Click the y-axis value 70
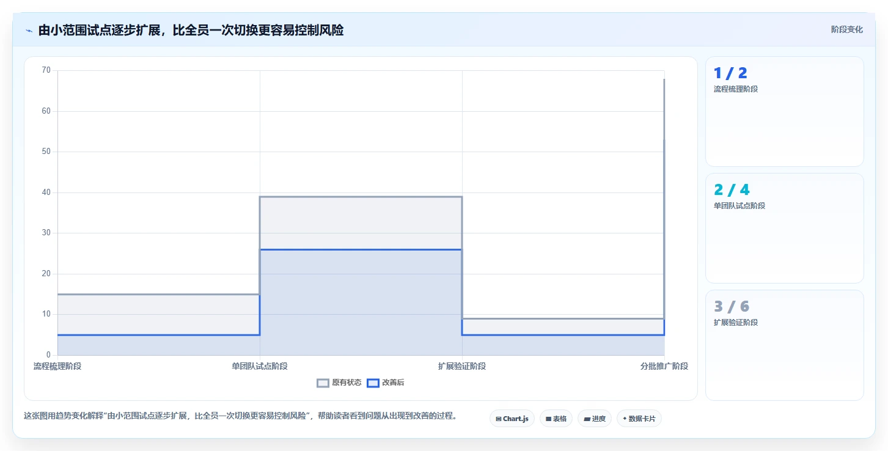 pyautogui.click(x=46, y=70)
